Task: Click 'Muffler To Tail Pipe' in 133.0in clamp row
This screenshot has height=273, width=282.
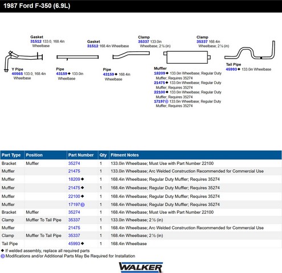Action: tap(43, 220)
